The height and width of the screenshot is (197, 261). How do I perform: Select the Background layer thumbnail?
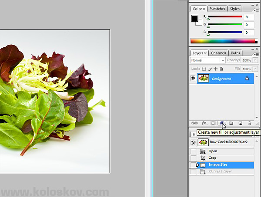(x=203, y=79)
